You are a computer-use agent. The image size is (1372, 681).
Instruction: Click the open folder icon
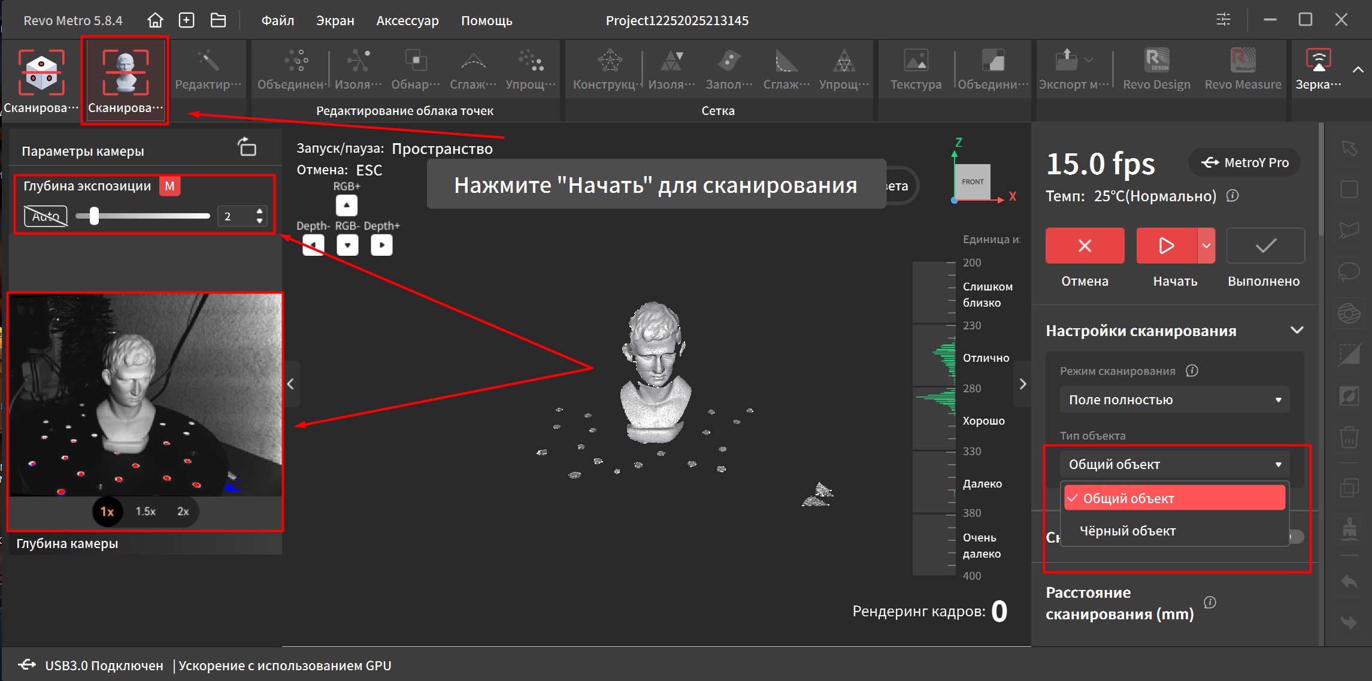pyautogui.click(x=218, y=20)
